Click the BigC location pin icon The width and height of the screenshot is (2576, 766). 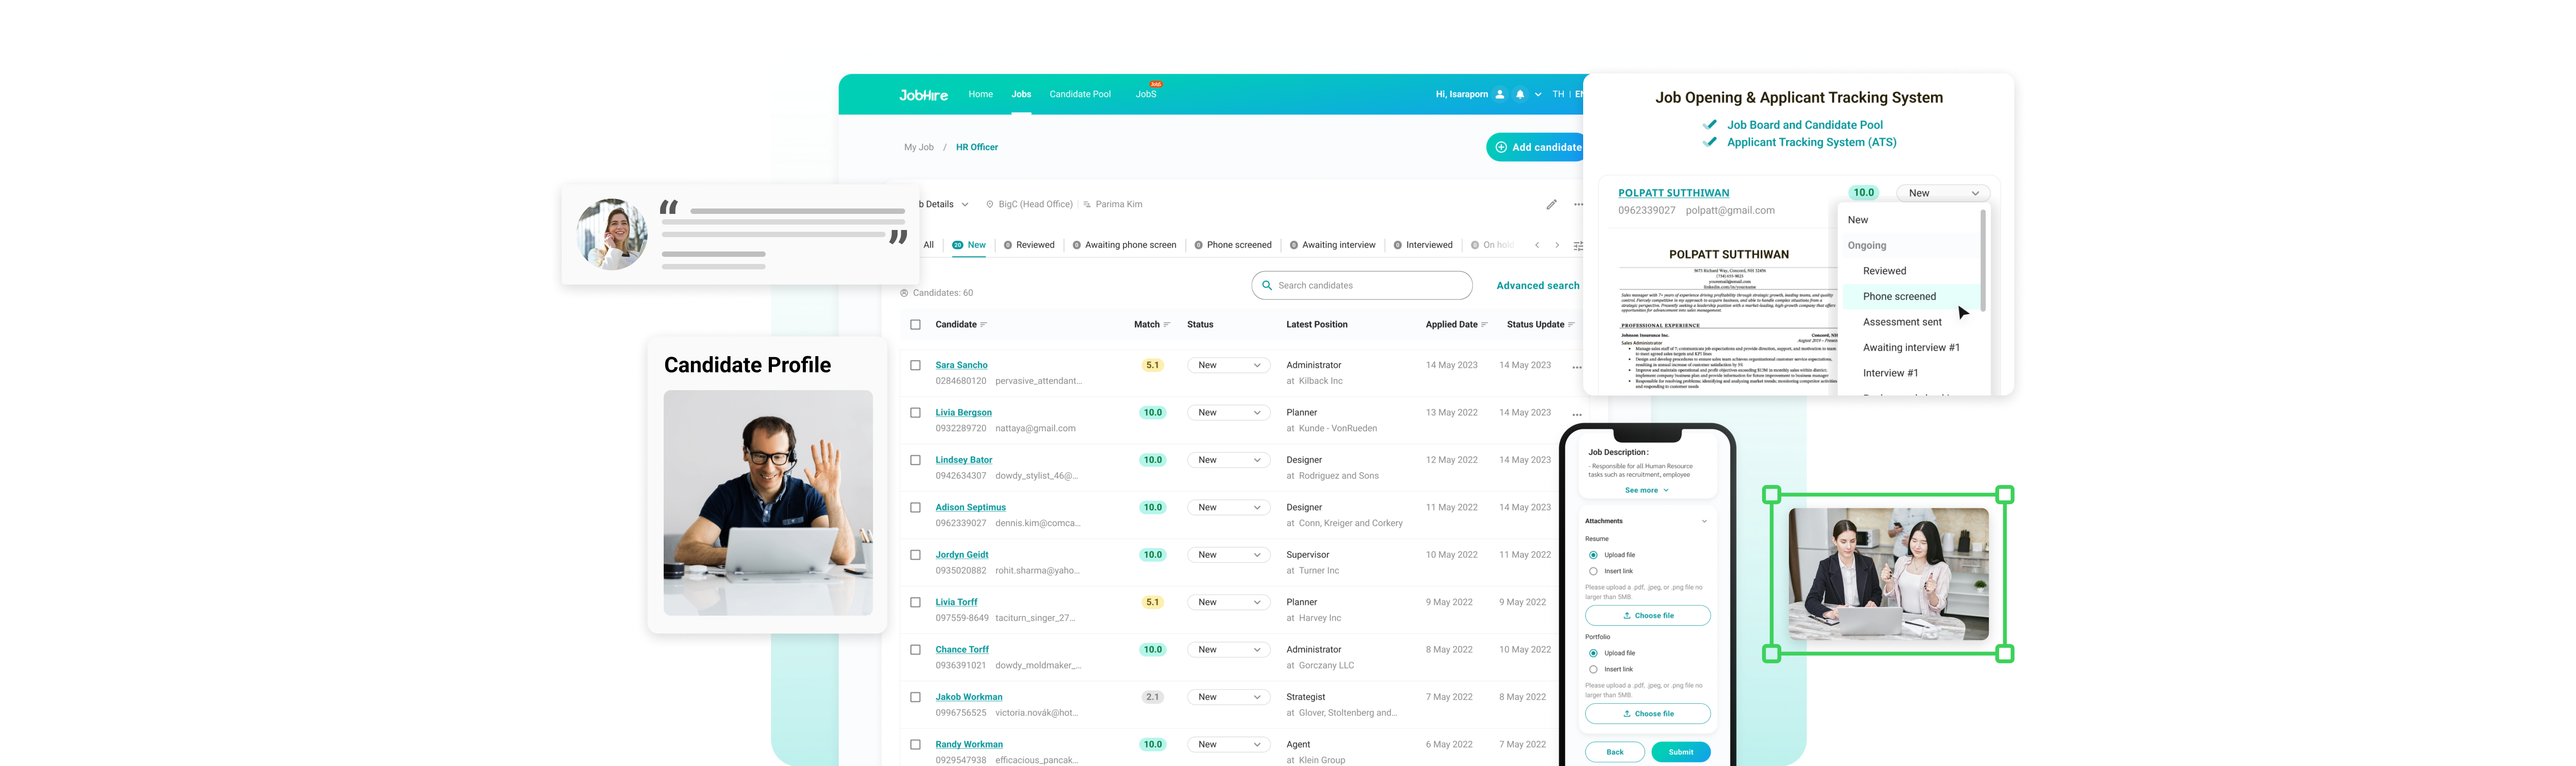click(x=990, y=204)
